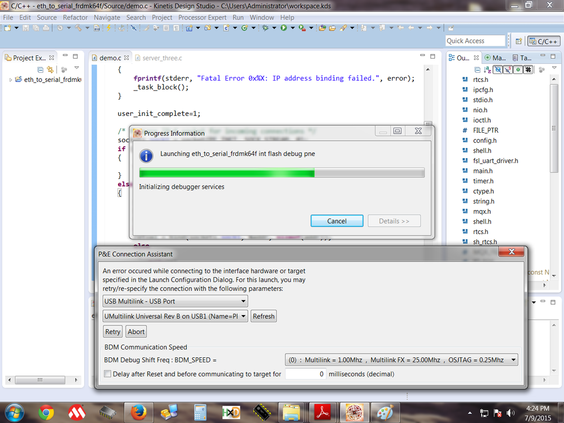Click Link with Editor icon in Project Explorer
This screenshot has height=423, width=564.
coord(50,69)
